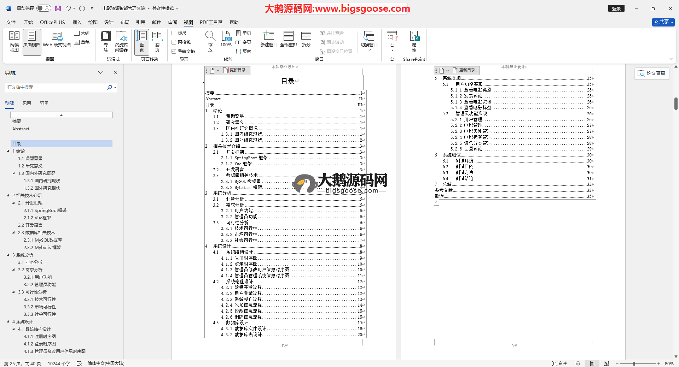Viewport: 679px width, 367px height.
Task: Select Web Layout view (Web 版式视图)
Action: pos(57,39)
